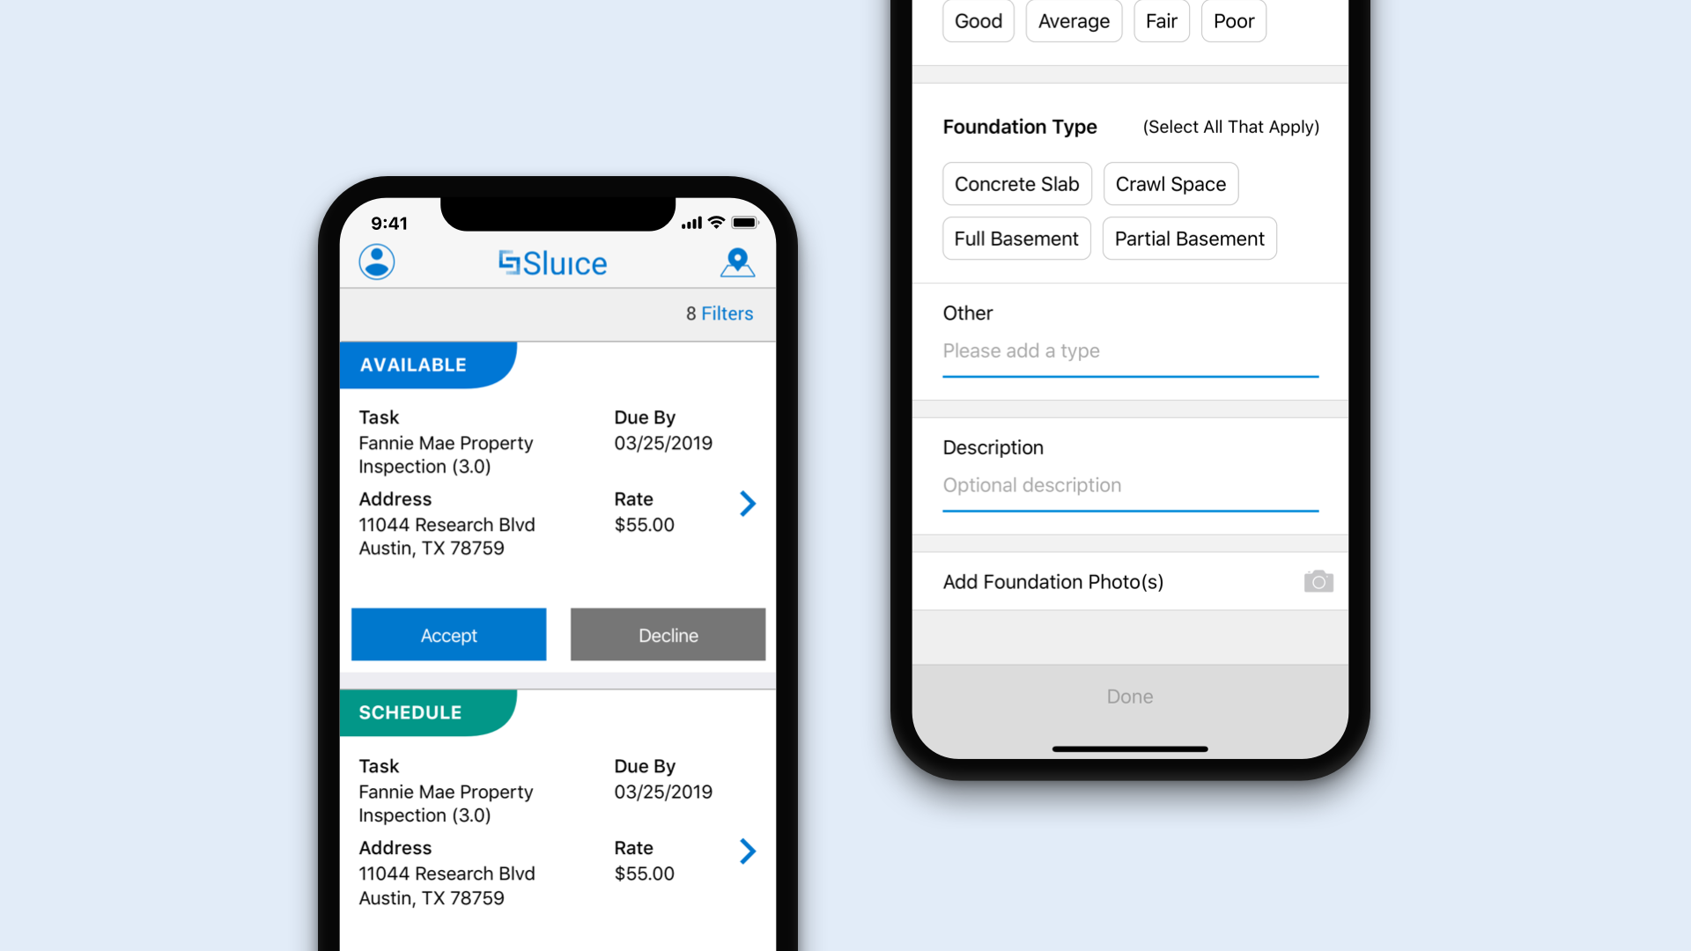The image size is (1691, 951).
Task: Tap Done to complete foundation section
Action: pyautogui.click(x=1129, y=696)
